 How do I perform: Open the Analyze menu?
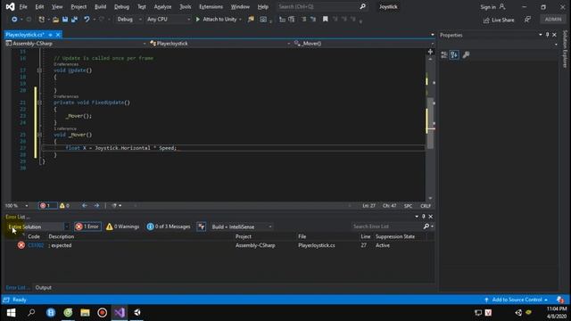point(162,7)
